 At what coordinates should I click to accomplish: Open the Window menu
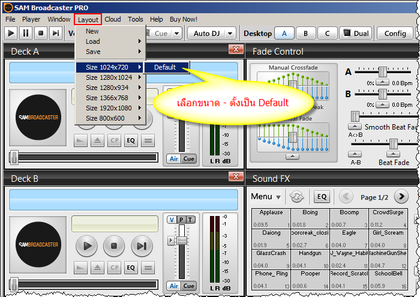(59, 19)
